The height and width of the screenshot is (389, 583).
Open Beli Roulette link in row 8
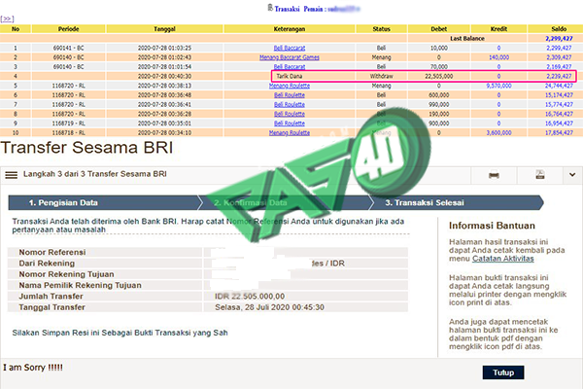[290, 114]
